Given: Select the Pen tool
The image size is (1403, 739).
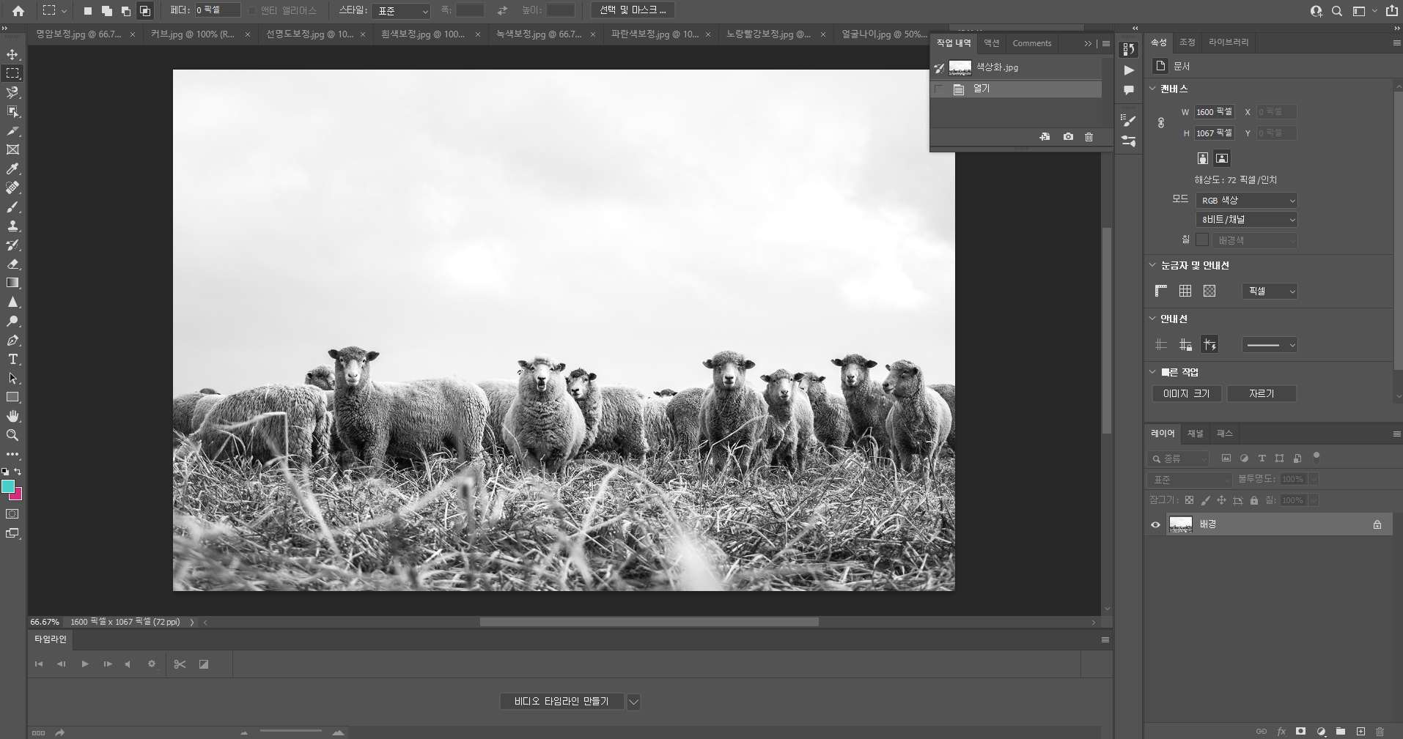Looking at the screenshot, I should point(12,340).
